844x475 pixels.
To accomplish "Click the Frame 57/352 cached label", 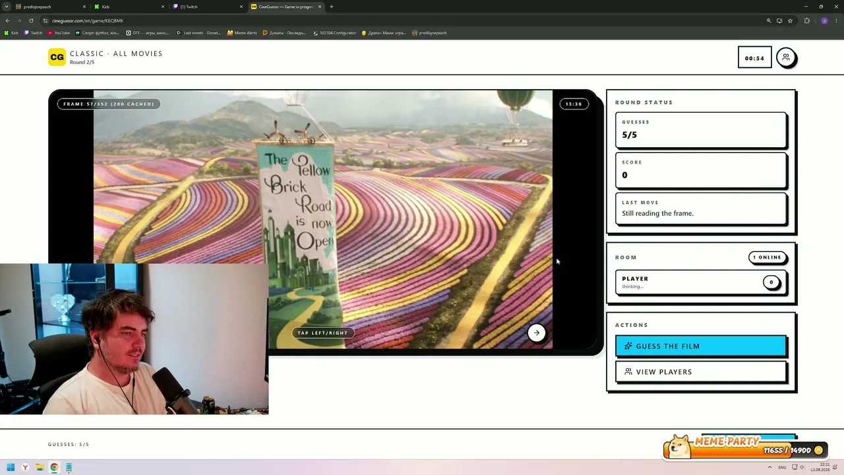I will click(x=109, y=104).
